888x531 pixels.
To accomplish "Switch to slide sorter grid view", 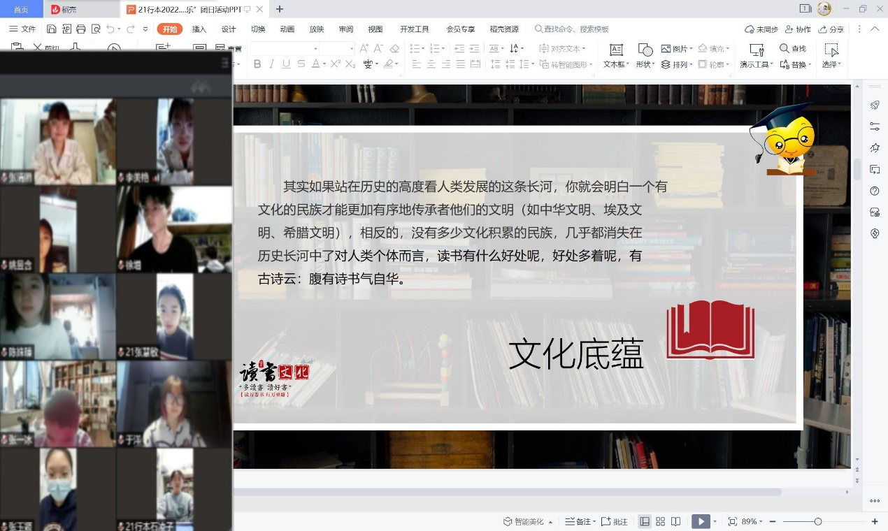I will click(660, 522).
